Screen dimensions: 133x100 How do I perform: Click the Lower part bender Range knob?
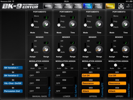73,49
